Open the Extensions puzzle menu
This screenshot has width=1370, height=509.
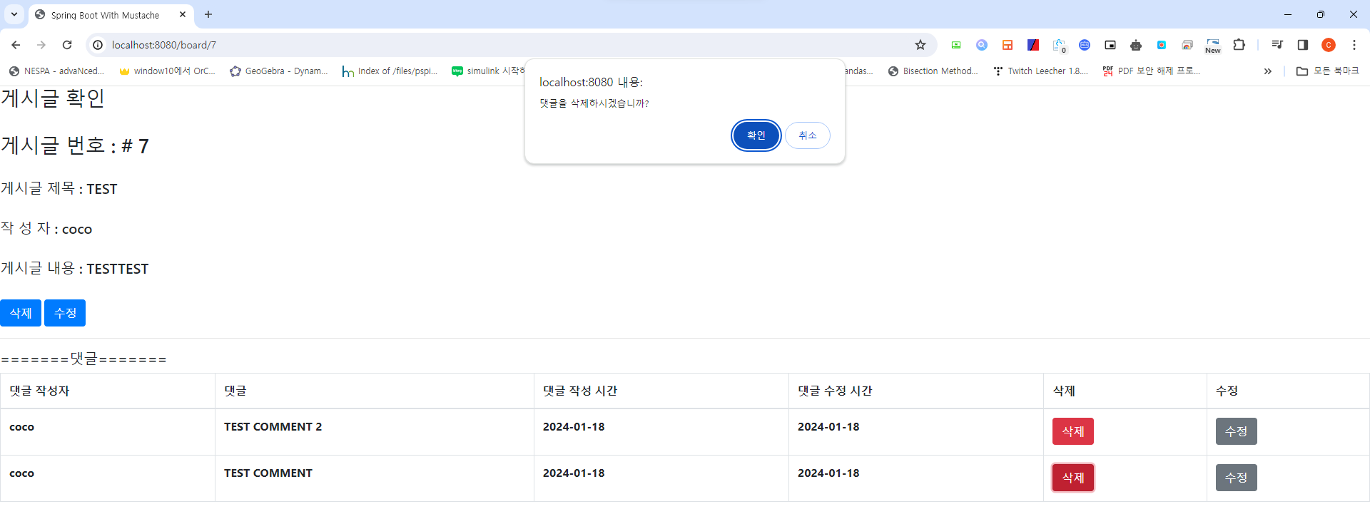(1239, 45)
